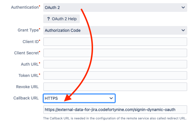Screen dimensions: 191x122
Task: Focus the Client ID input field
Action: tap(115, 42)
